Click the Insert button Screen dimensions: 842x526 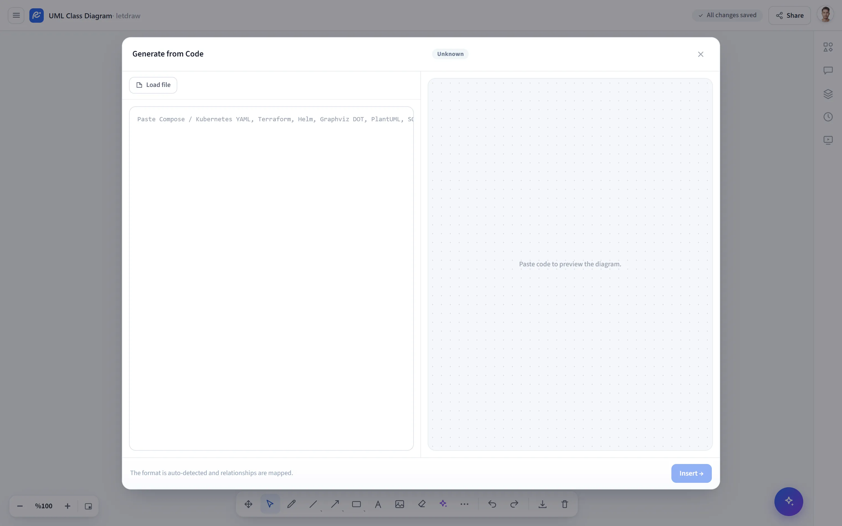(x=691, y=473)
